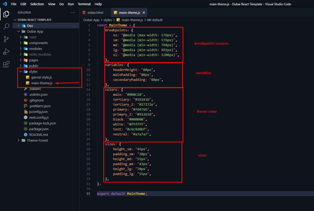Click the Node icon beside package-lock.json
Screen dimensions: 314x211
tap(26, 123)
